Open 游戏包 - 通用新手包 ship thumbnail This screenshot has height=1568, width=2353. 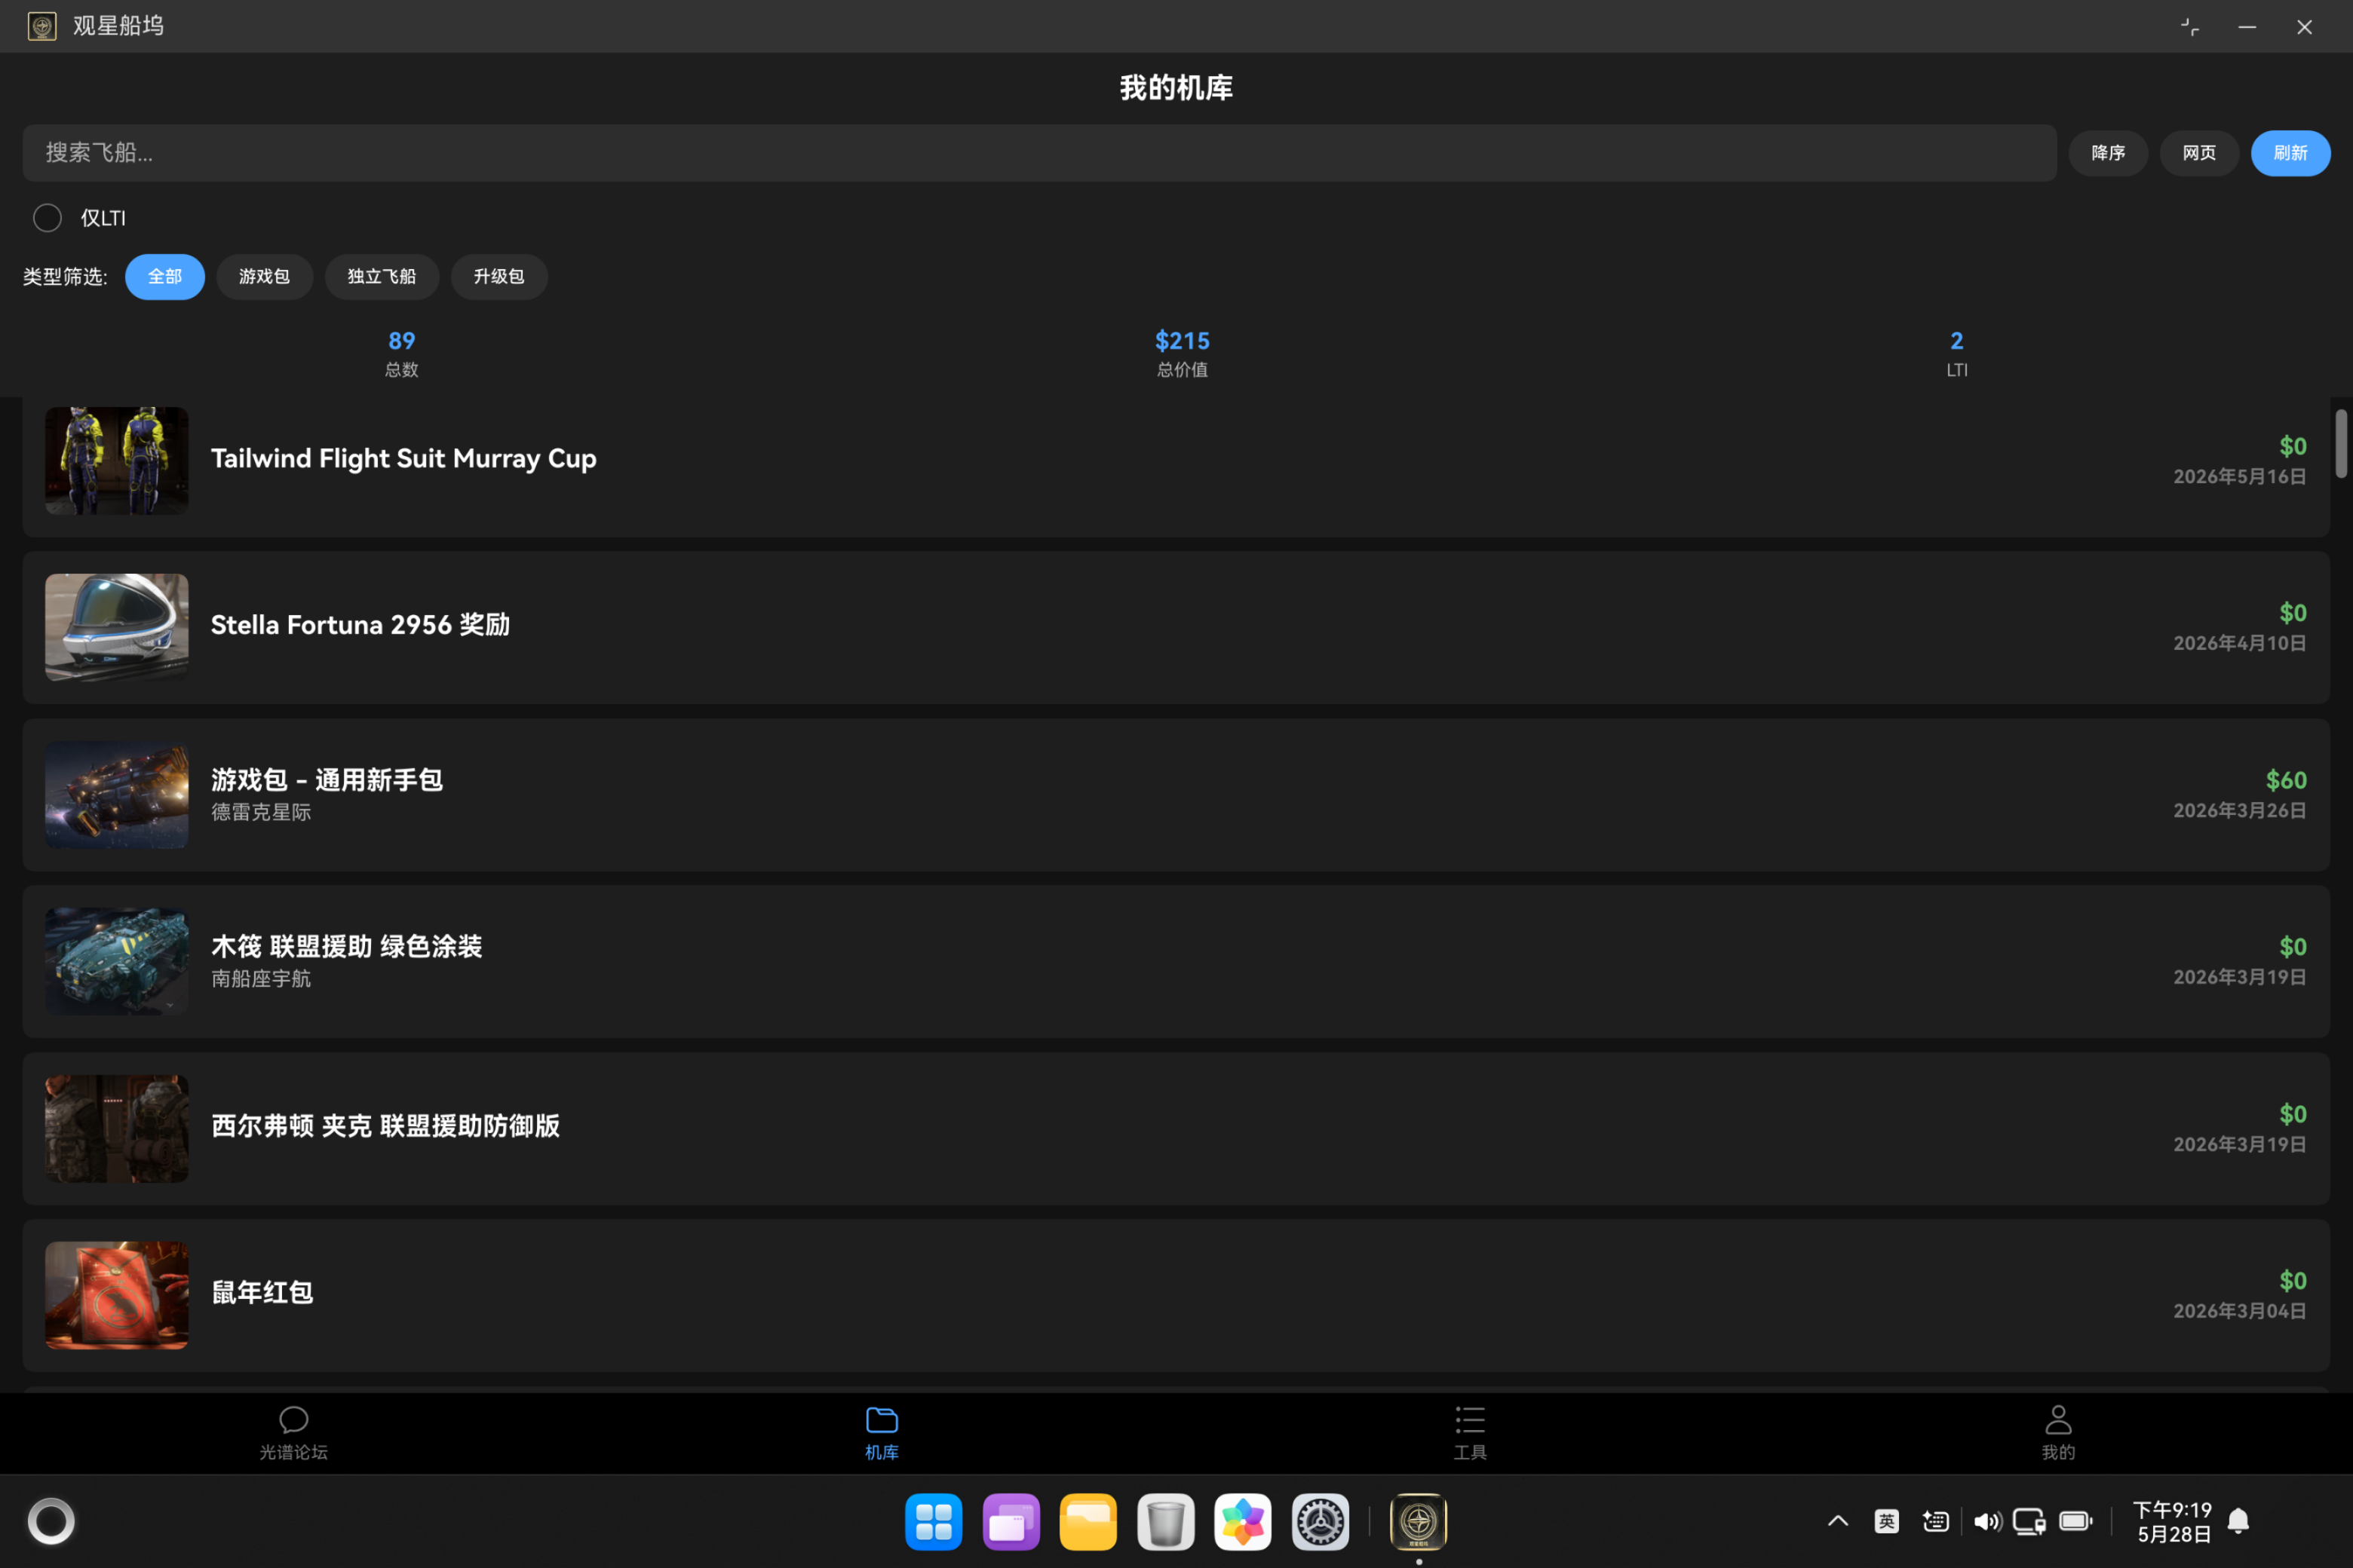point(116,794)
